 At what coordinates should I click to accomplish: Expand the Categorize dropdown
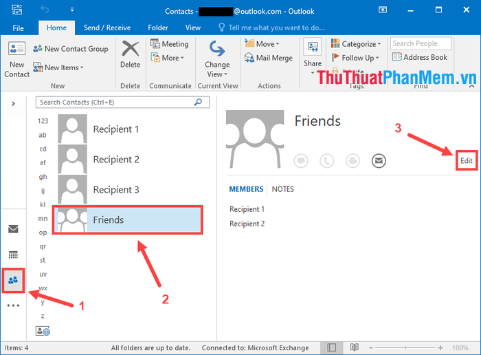pos(355,44)
